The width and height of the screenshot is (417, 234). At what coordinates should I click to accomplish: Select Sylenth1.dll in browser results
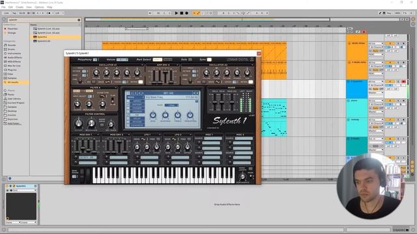coord(44,41)
